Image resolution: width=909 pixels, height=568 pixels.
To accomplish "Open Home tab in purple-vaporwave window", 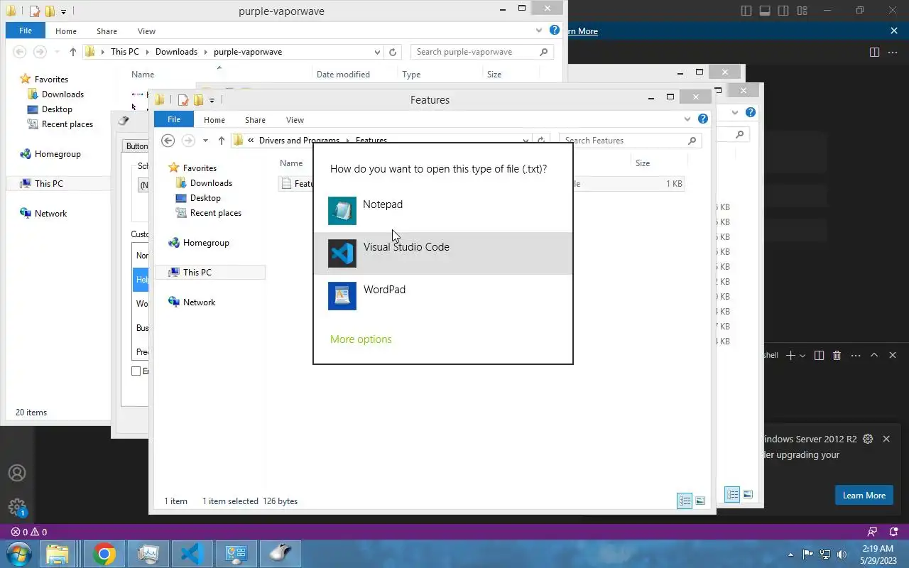I will coord(66,31).
